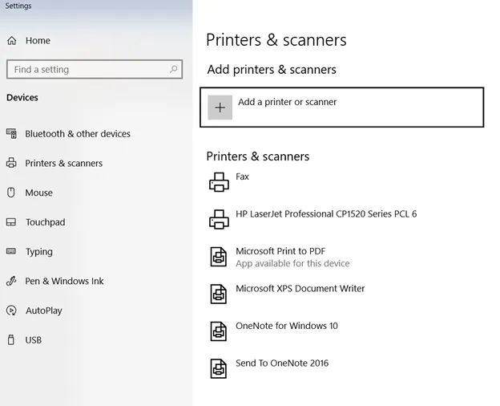Click the Typing keyboard icon
500x406 pixels.
(11, 251)
